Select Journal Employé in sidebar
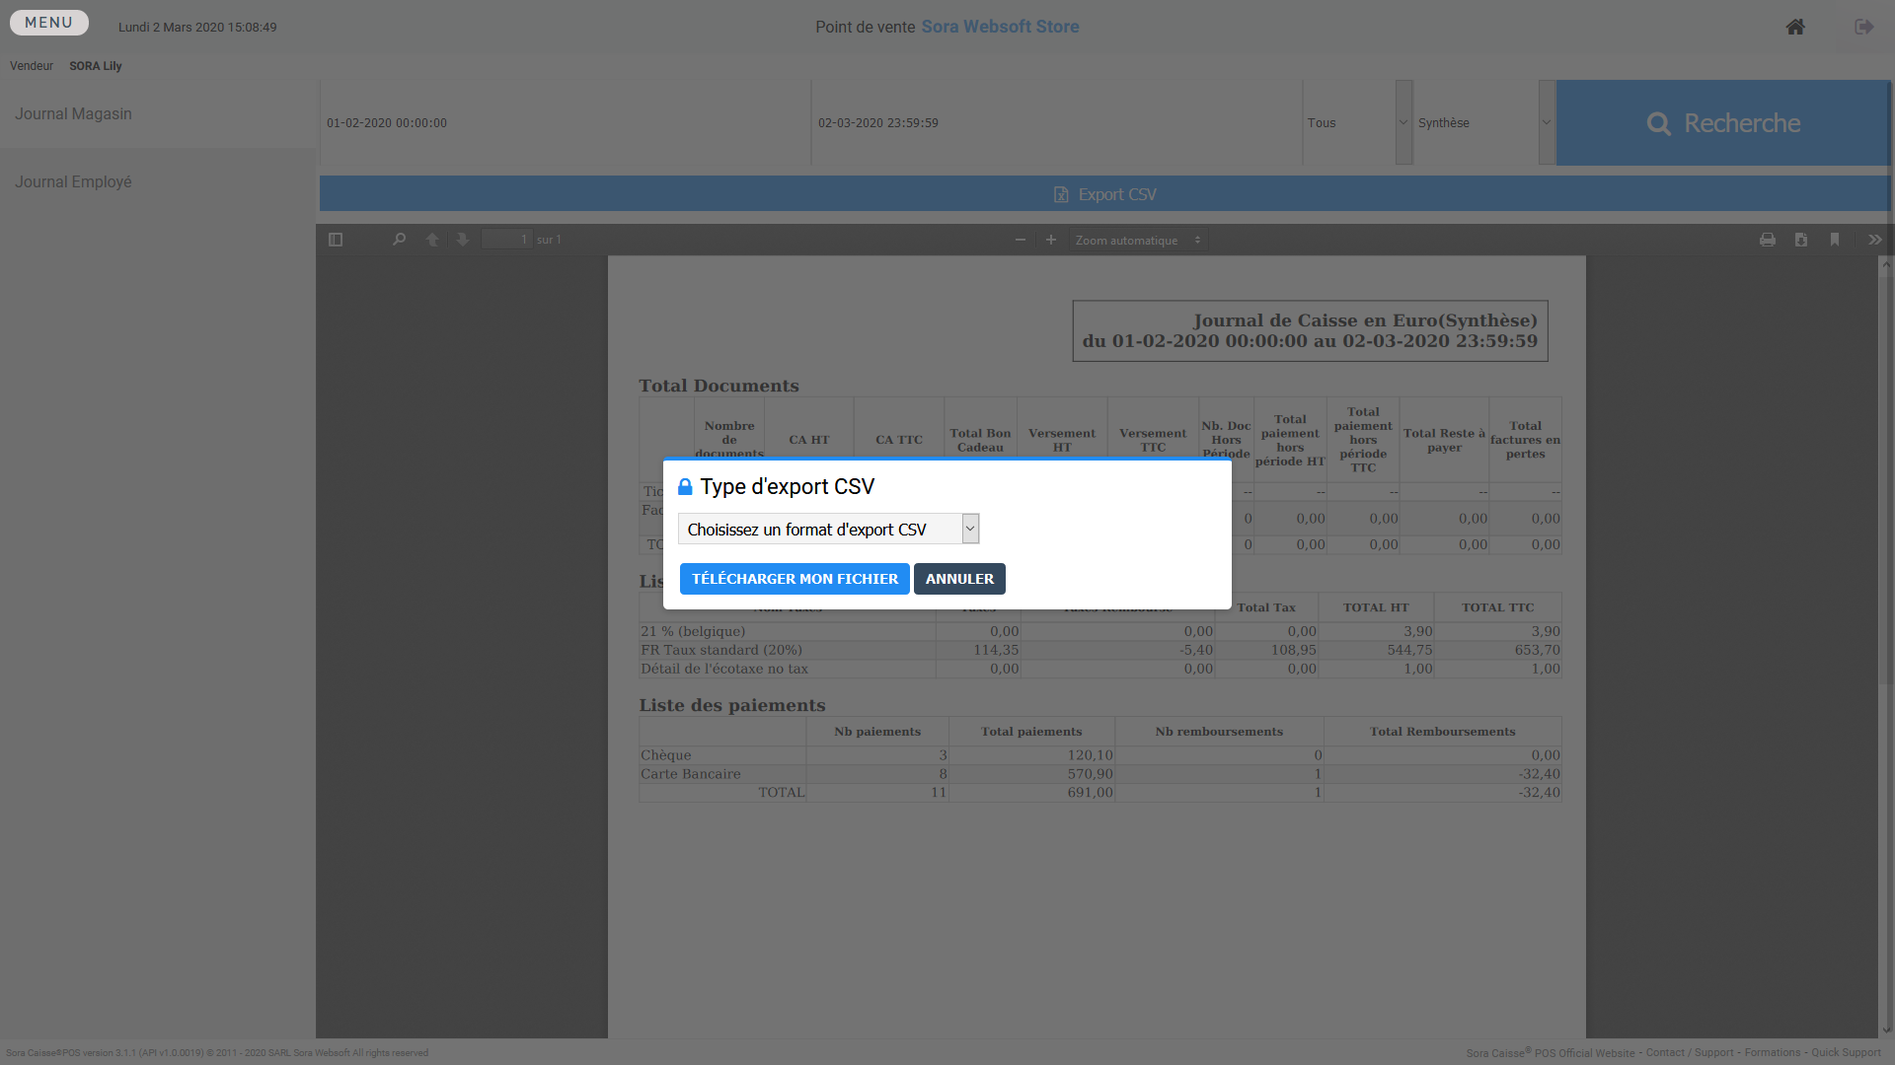1895x1065 pixels. [73, 182]
